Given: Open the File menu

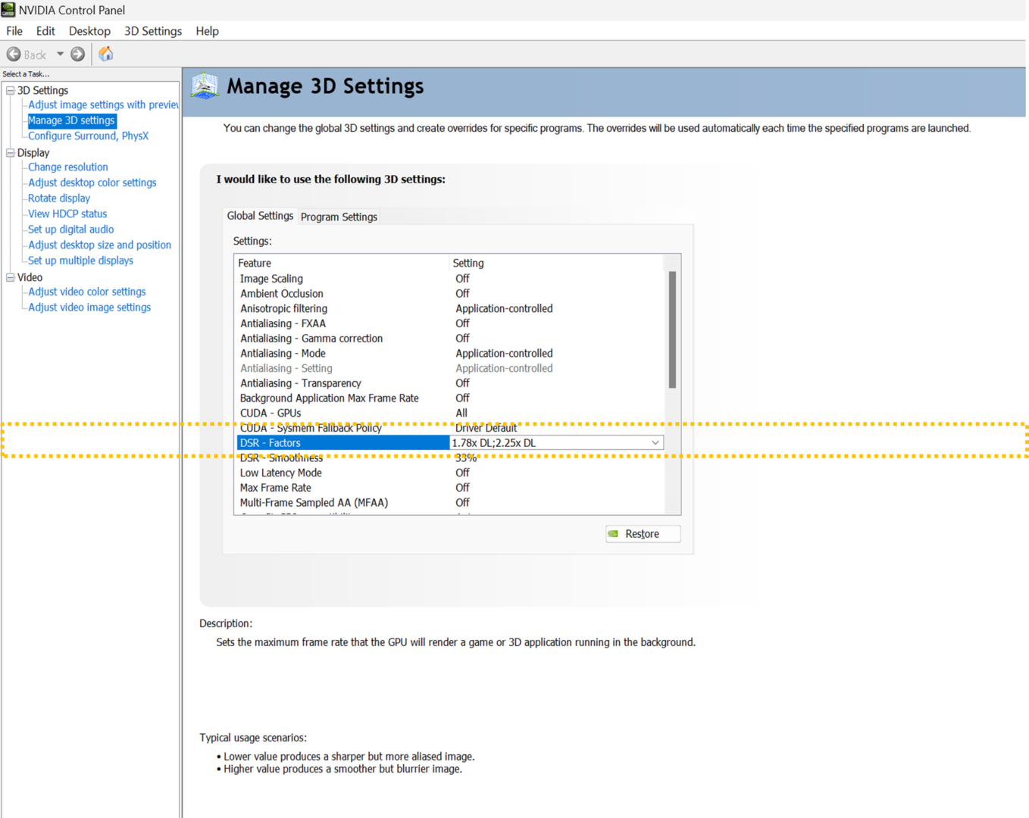Looking at the screenshot, I should pyautogui.click(x=14, y=31).
